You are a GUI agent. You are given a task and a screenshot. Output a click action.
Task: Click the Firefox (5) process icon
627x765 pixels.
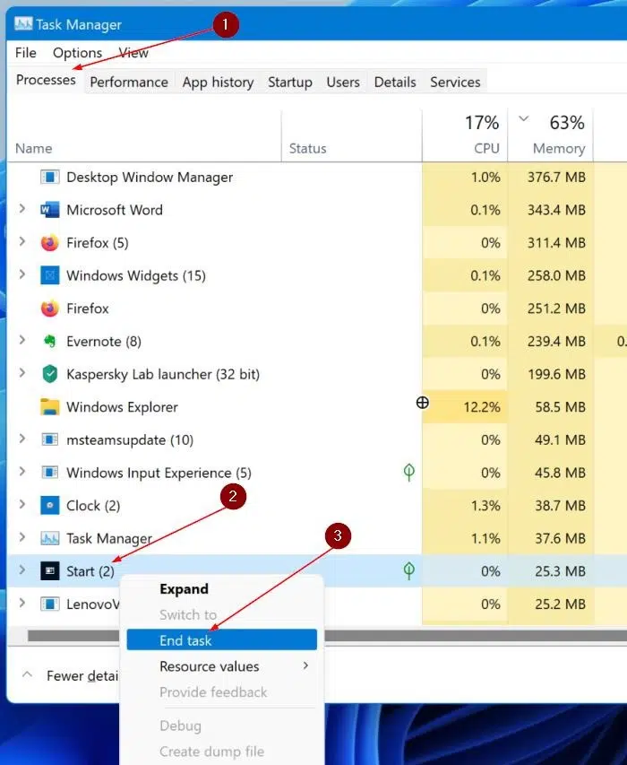tap(49, 242)
